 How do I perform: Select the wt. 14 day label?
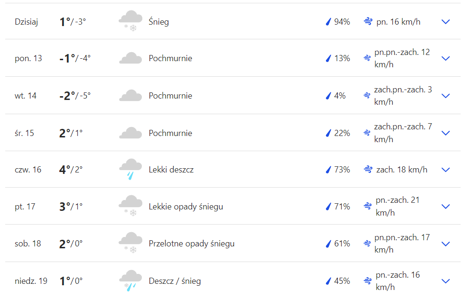pos(26,96)
